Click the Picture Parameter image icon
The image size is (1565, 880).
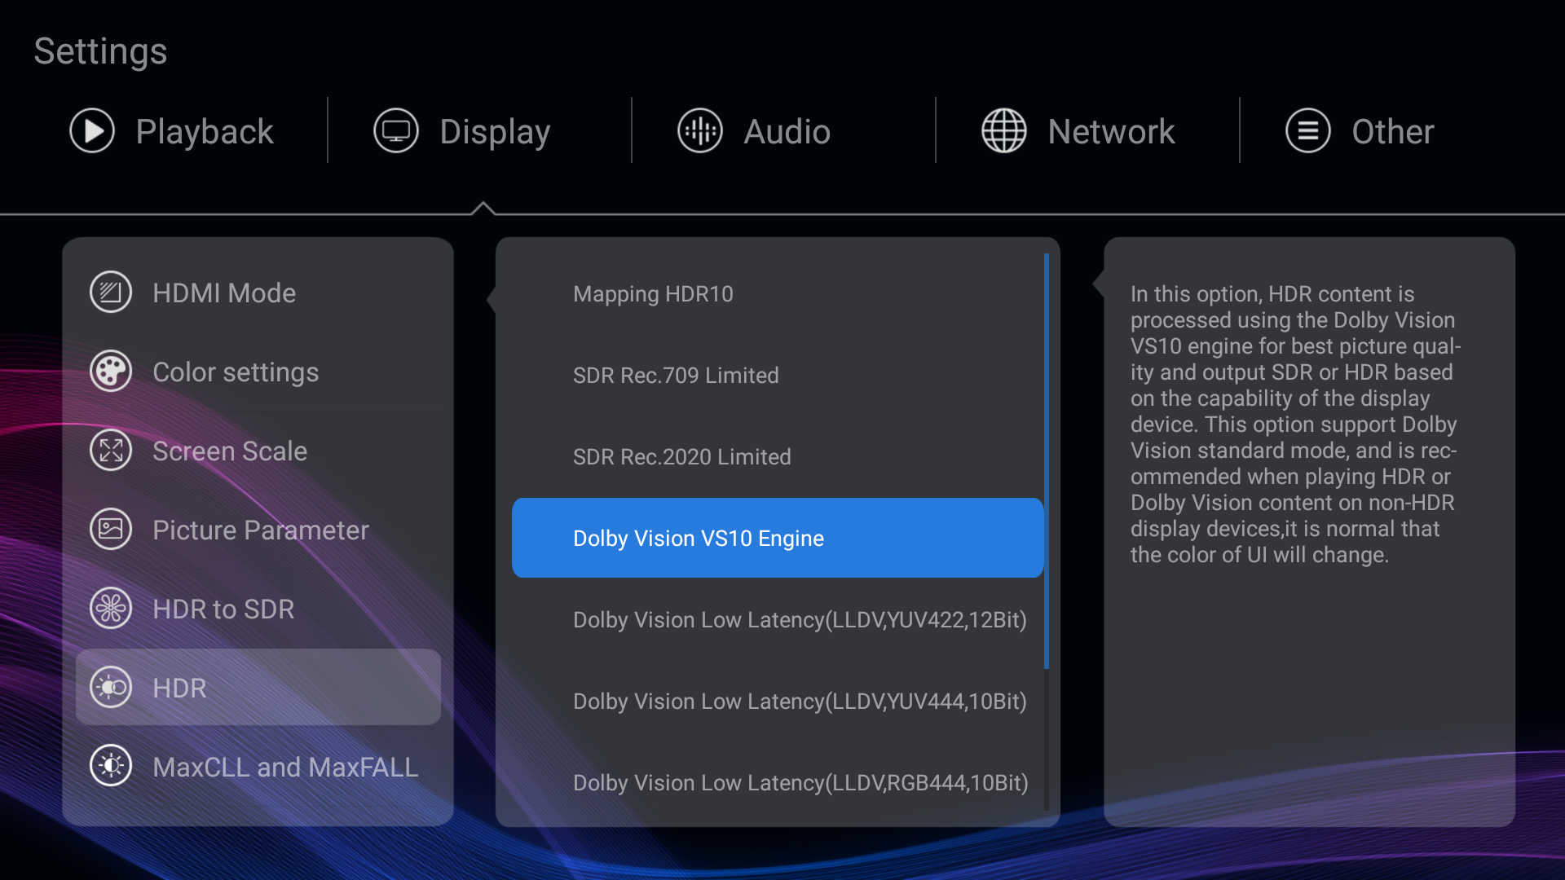(111, 529)
